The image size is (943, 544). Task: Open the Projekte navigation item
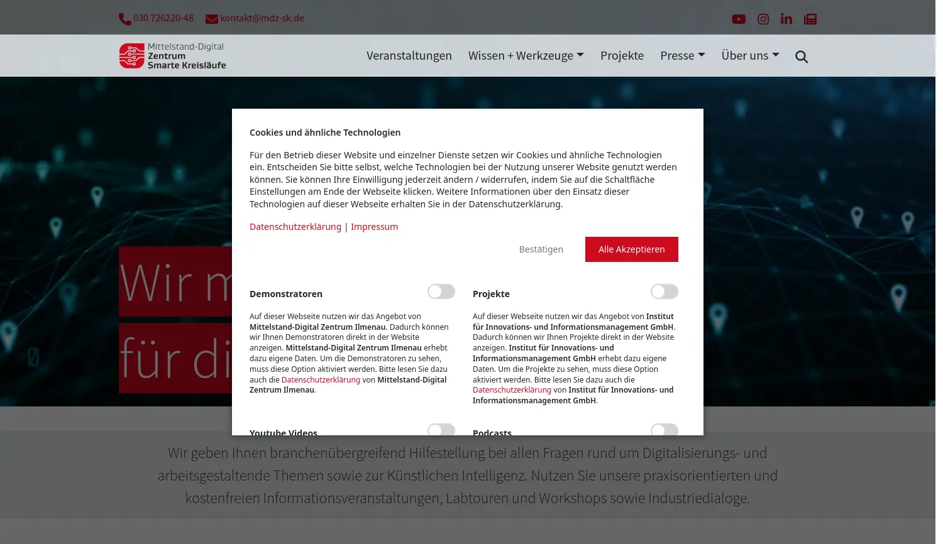coord(622,55)
